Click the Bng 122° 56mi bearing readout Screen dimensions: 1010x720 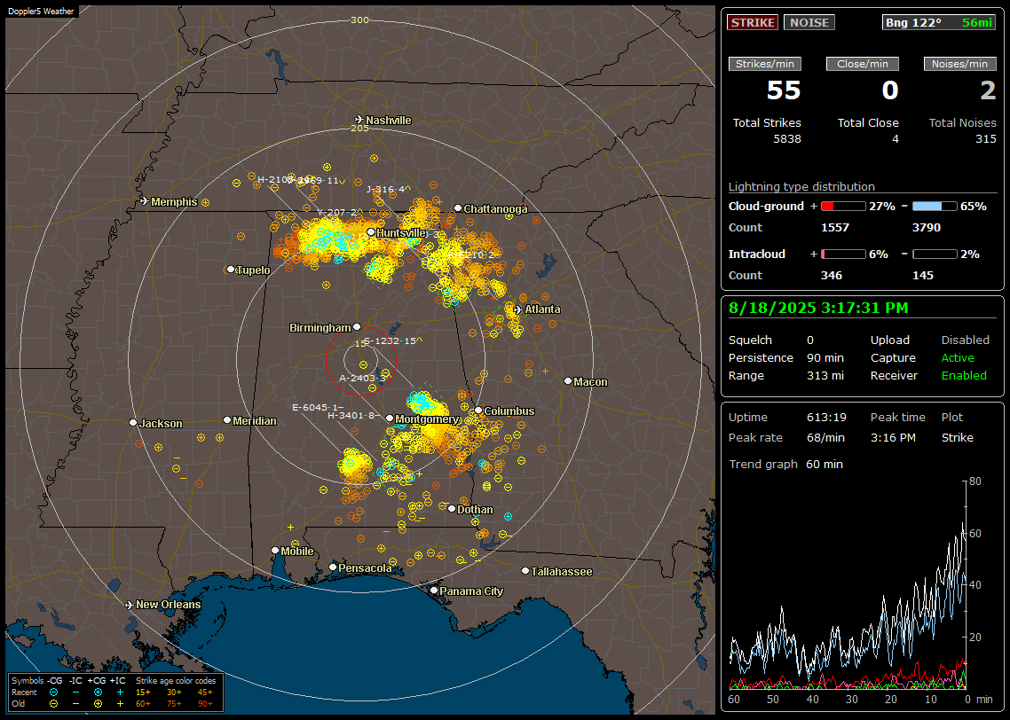tap(938, 22)
